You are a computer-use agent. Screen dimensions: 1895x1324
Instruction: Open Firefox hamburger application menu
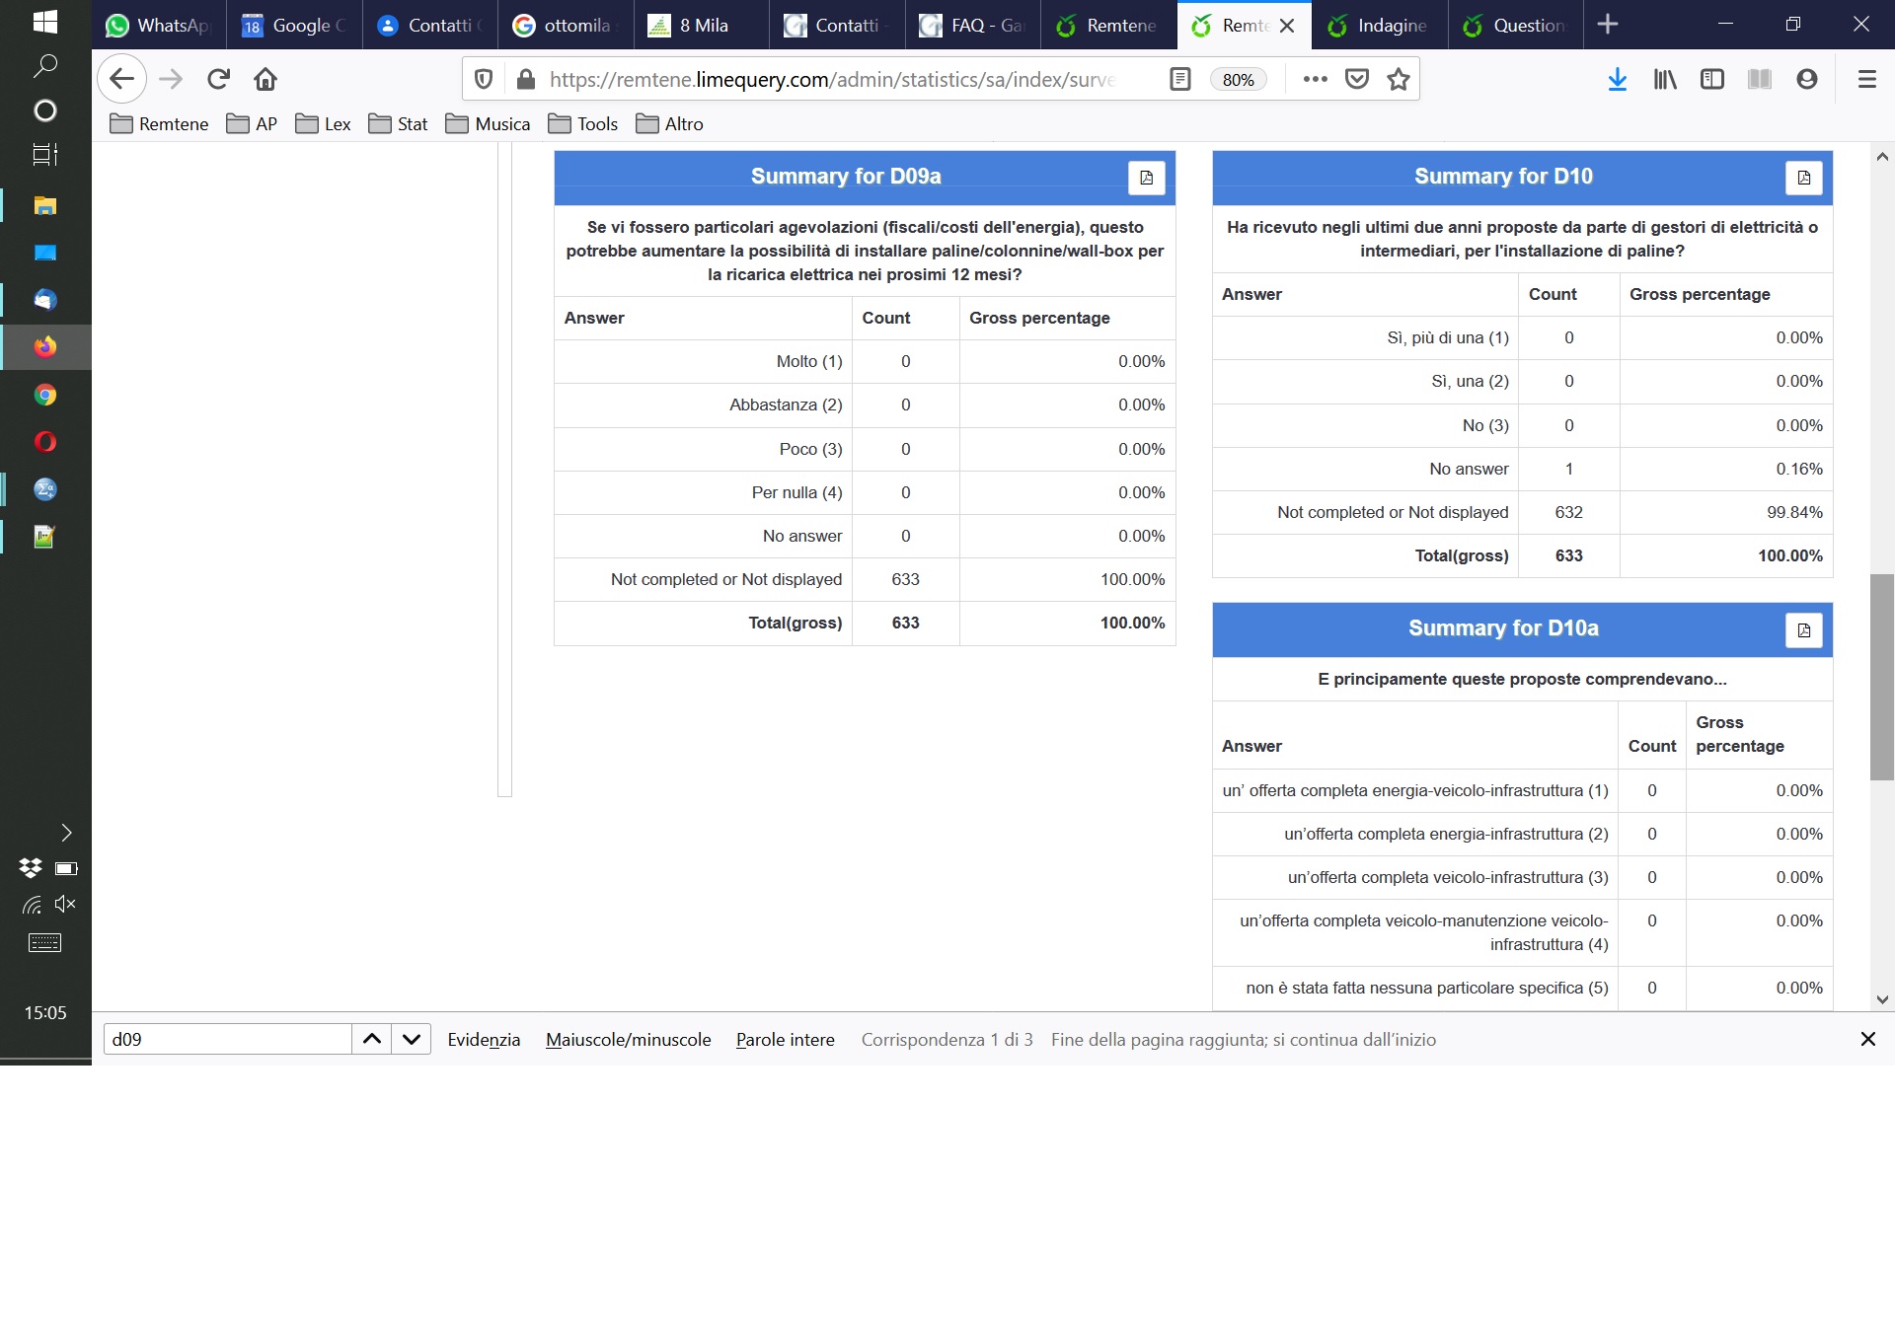pyautogui.click(x=1866, y=79)
